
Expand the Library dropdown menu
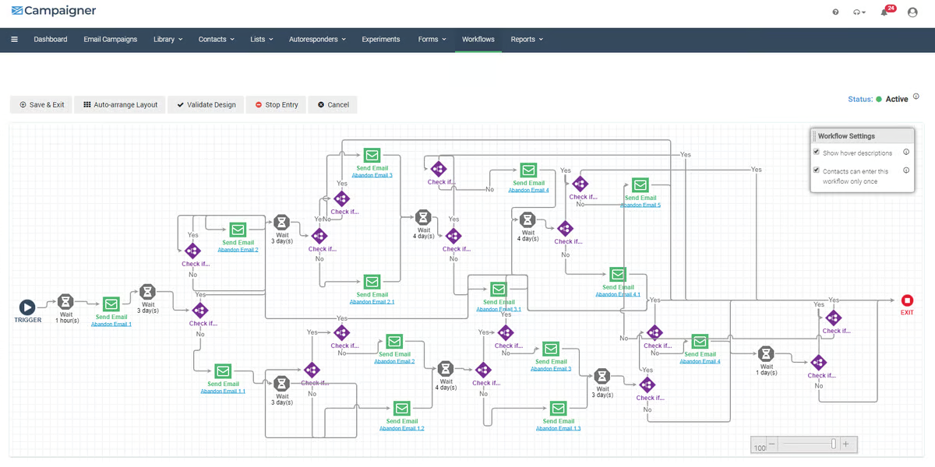[168, 39]
